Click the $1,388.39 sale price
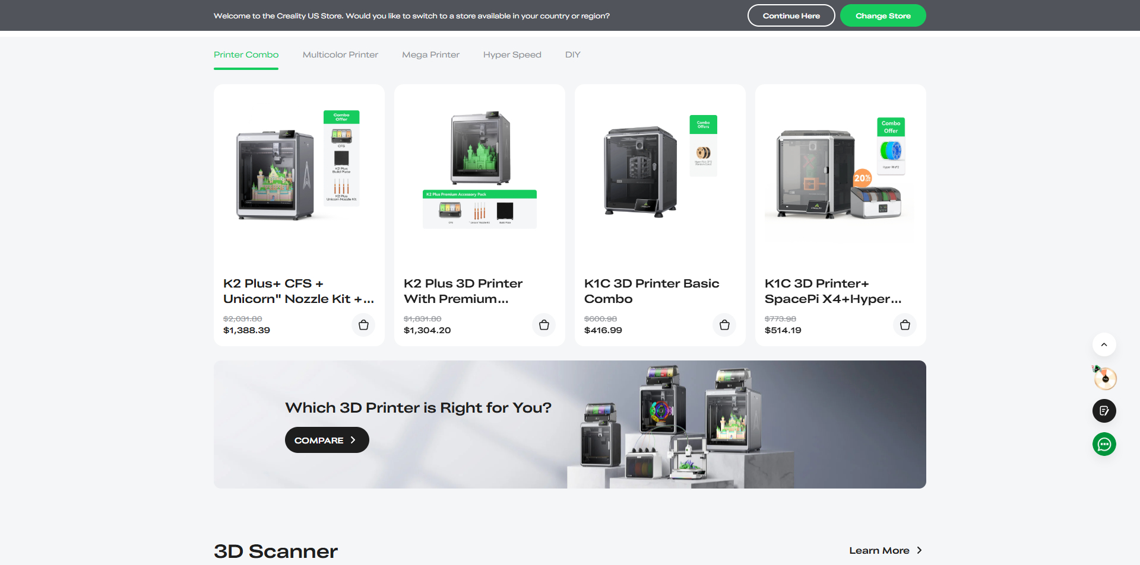Image resolution: width=1140 pixels, height=565 pixels. click(x=246, y=330)
